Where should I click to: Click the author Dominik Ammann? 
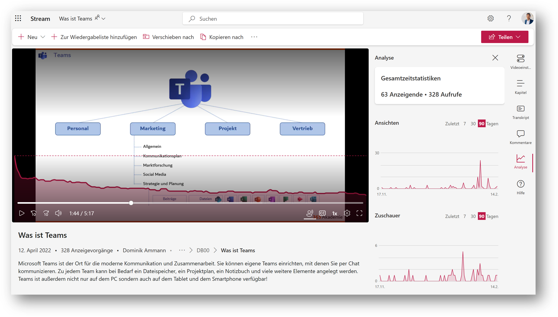pyautogui.click(x=144, y=250)
